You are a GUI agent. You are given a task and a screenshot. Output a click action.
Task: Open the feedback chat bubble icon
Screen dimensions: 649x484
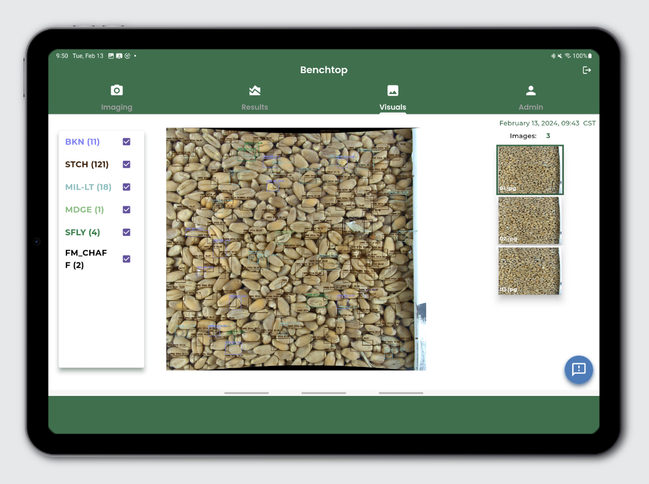578,370
